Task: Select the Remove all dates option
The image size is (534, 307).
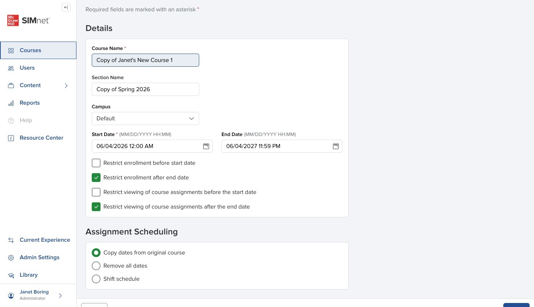Action: click(x=96, y=266)
